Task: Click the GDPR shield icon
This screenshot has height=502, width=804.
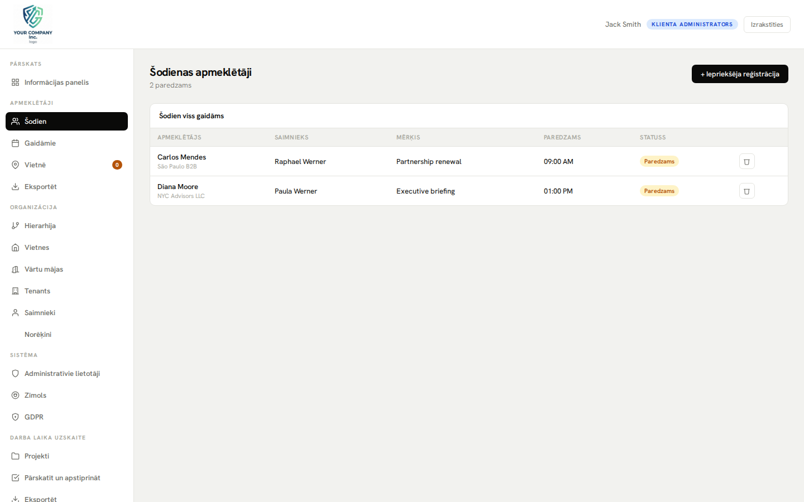Action: pos(16,417)
